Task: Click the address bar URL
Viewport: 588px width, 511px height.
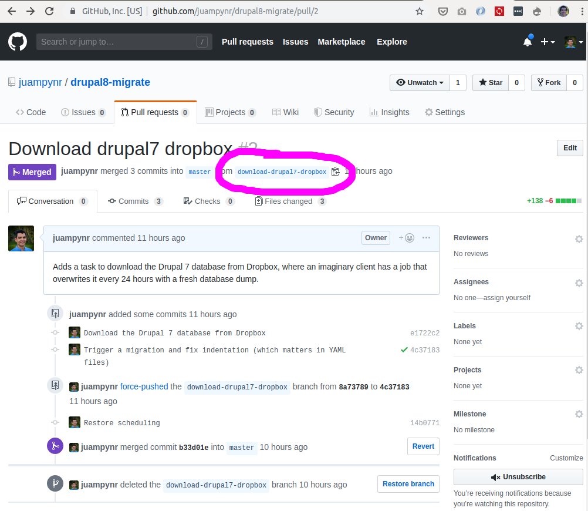Action: tap(235, 11)
